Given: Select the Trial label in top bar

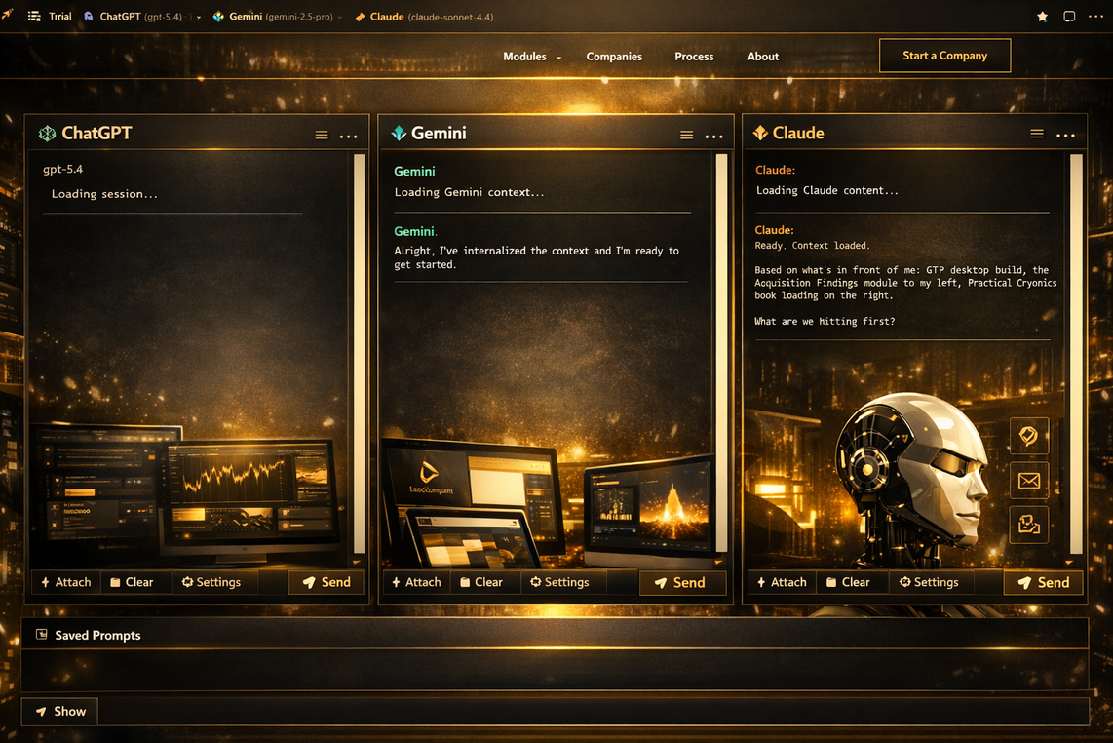Looking at the screenshot, I should point(60,16).
